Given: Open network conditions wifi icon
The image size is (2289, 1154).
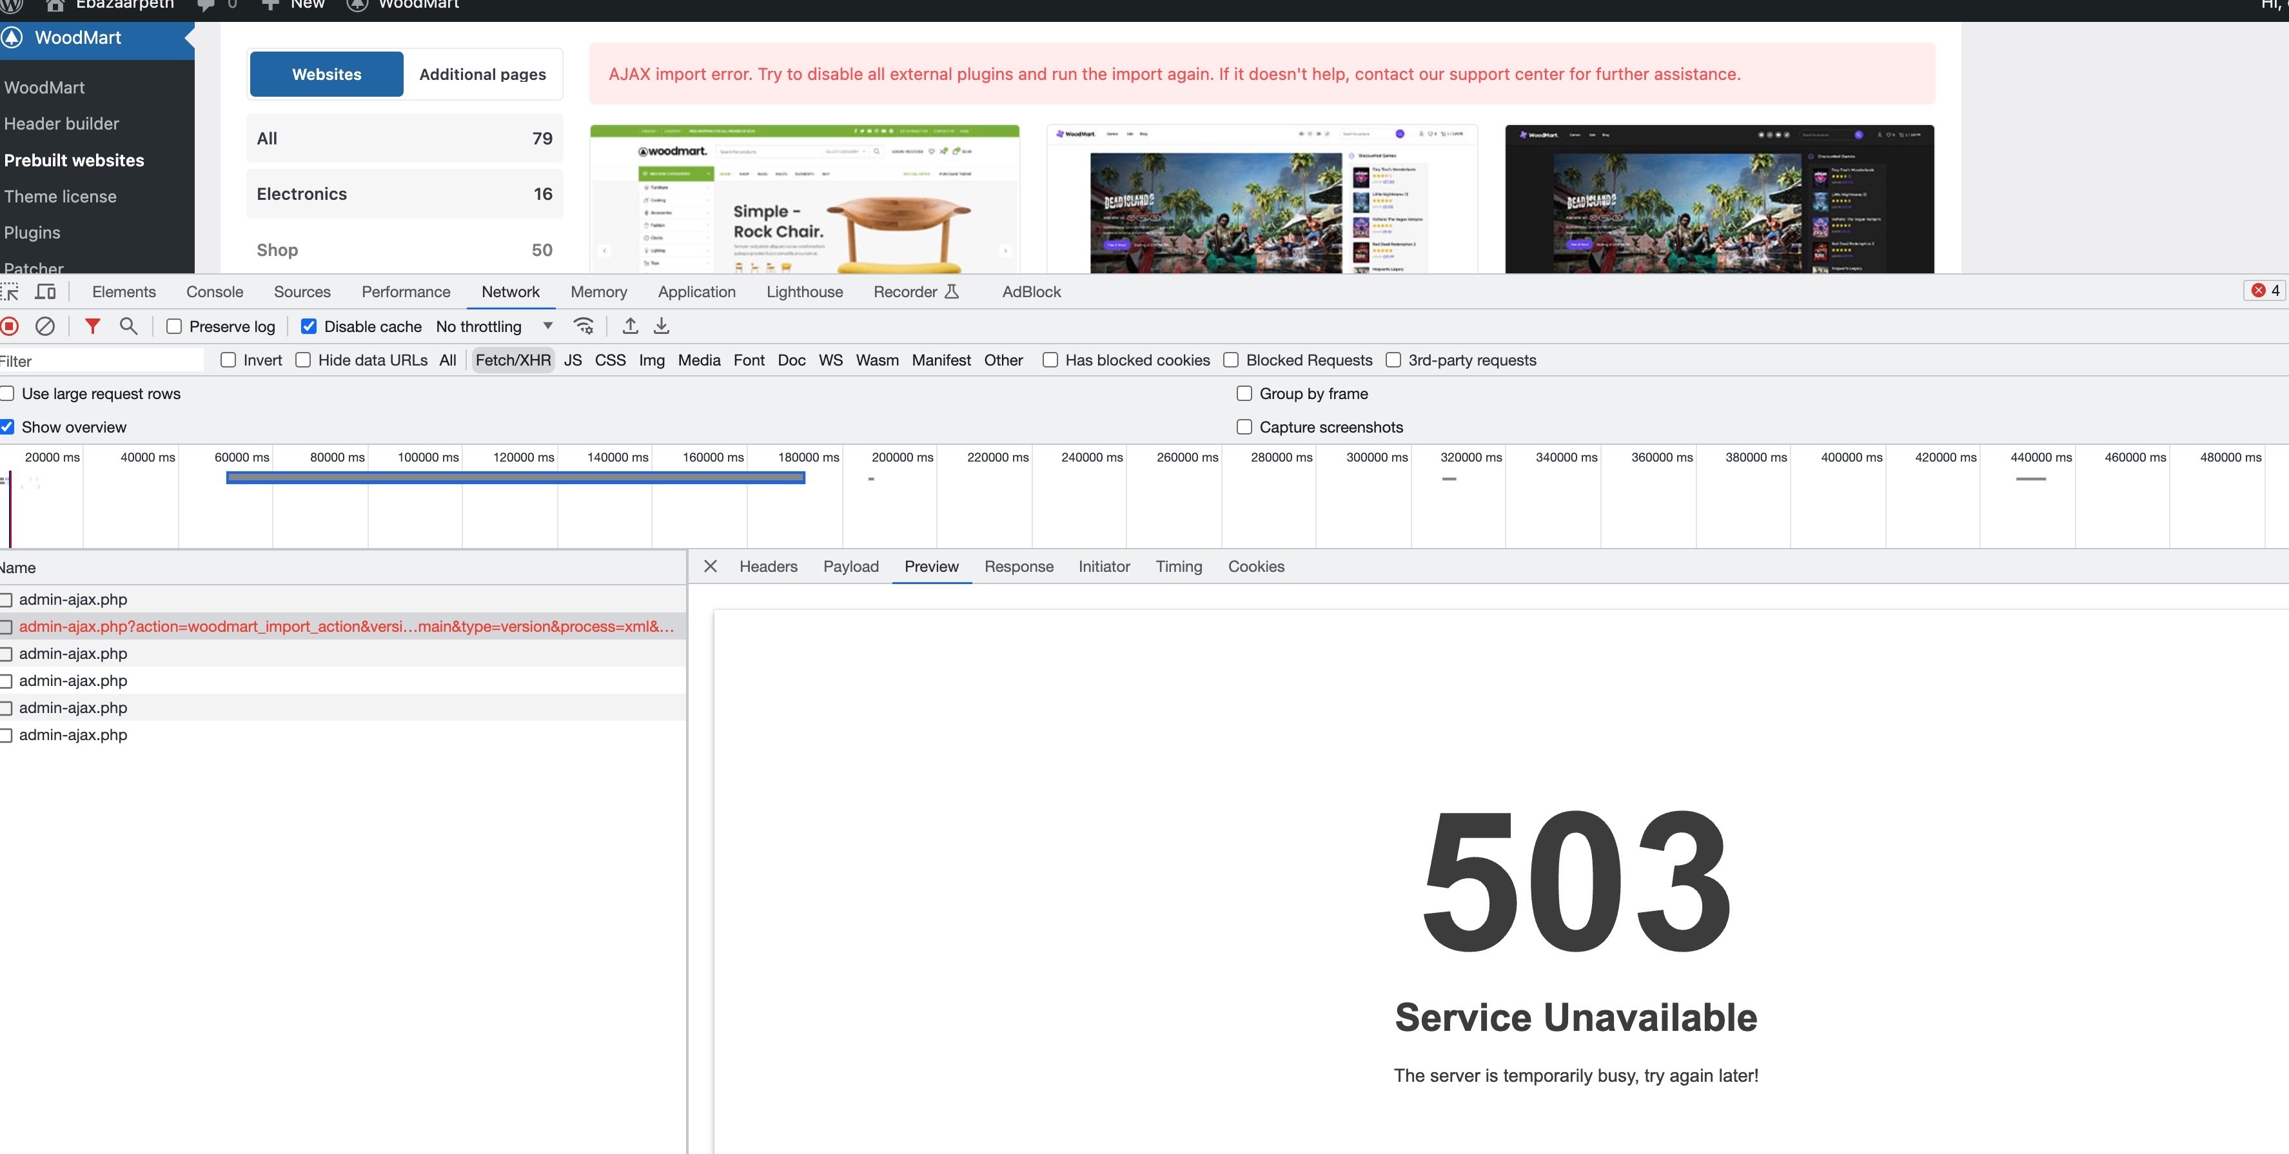Looking at the screenshot, I should pos(584,326).
